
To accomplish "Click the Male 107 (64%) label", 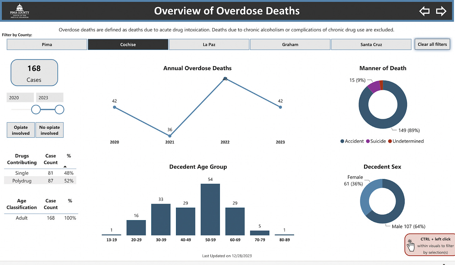I will pyautogui.click(x=408, y=226).
